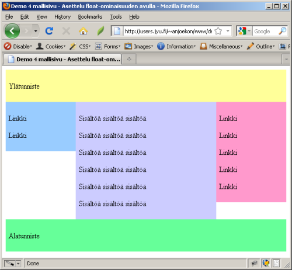Open a new tab with plus button
Screen dimensions: 292x270
(129, 59)
